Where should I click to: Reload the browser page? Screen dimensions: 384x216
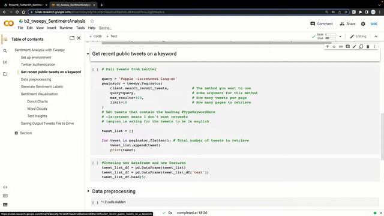pos(17,12)
